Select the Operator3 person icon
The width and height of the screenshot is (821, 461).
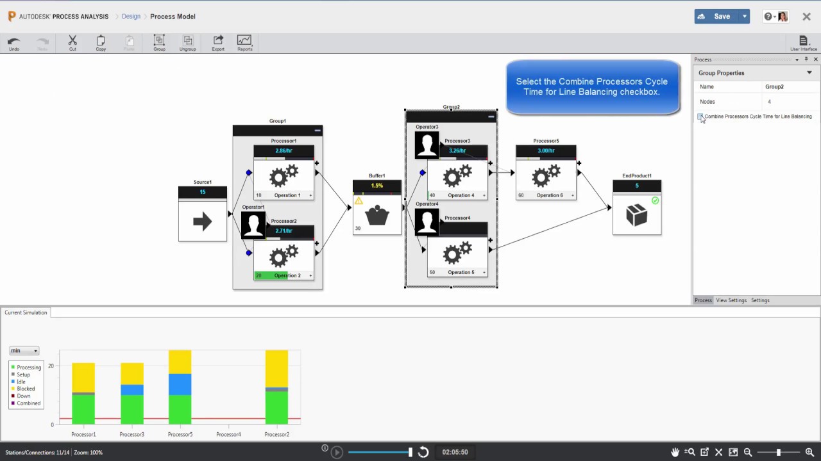pos(427,145)
